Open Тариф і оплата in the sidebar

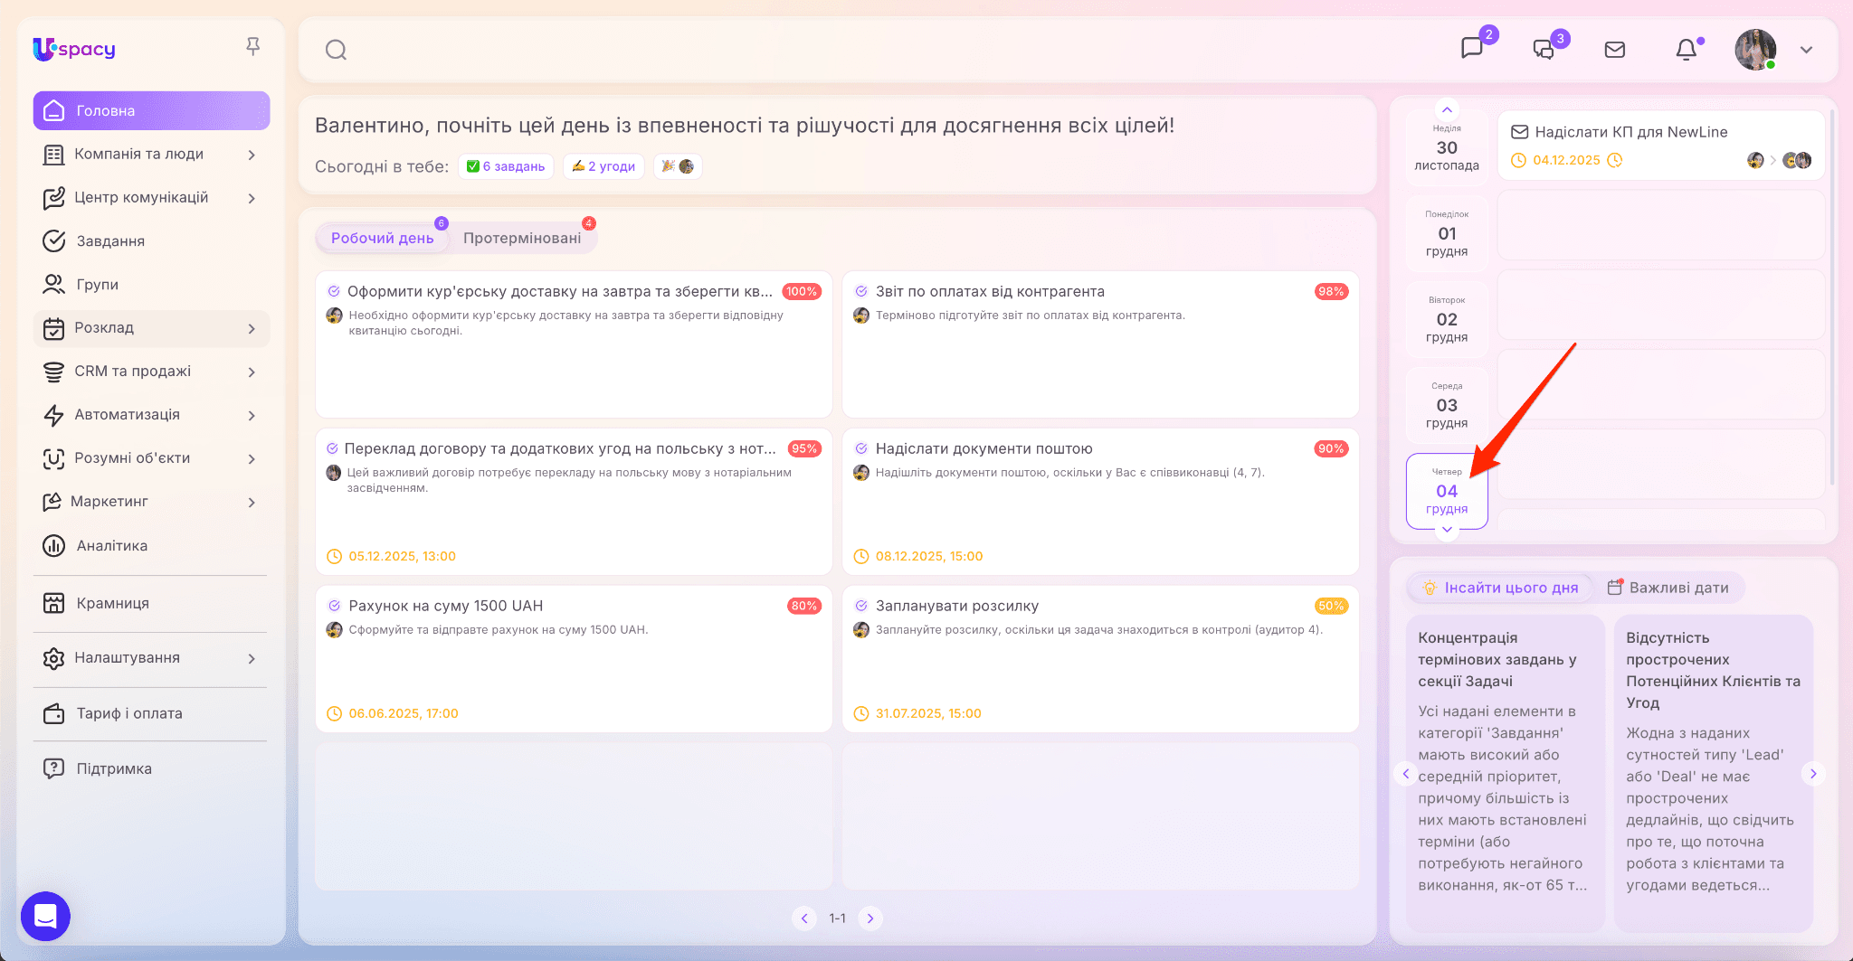click(151, 713)
